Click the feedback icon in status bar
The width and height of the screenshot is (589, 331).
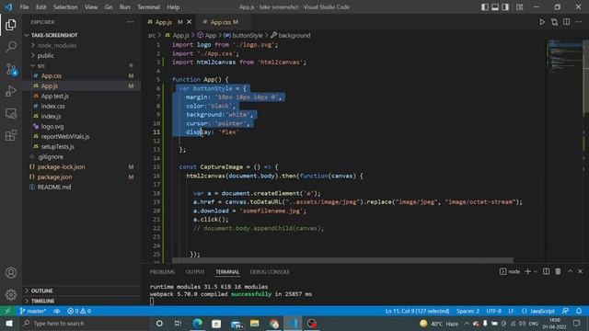pos(565,311)
